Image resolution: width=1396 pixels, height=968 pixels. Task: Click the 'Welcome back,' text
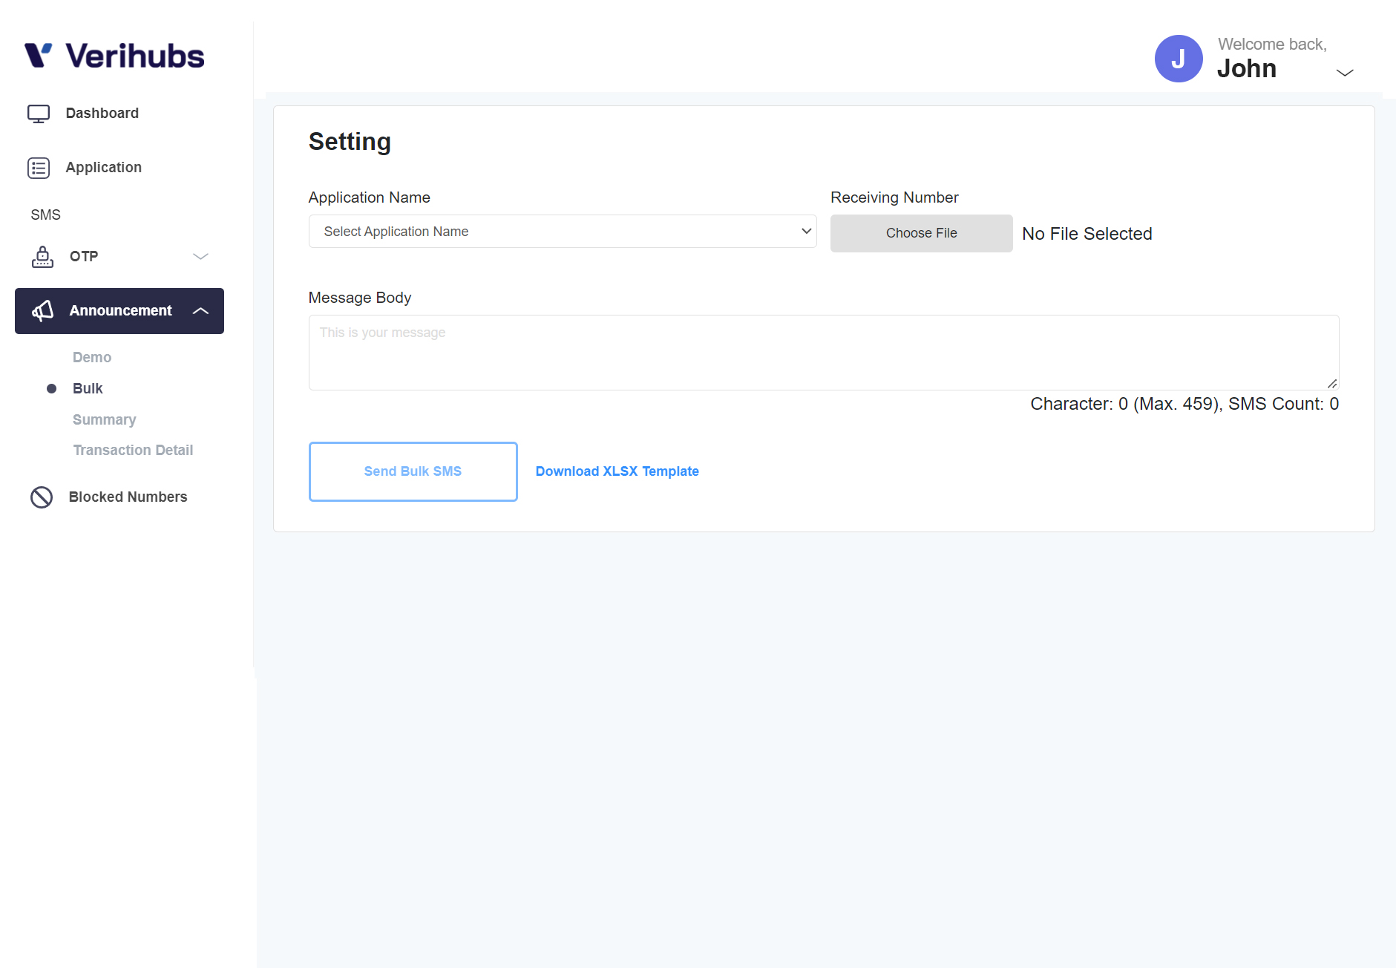[1272, 45]
